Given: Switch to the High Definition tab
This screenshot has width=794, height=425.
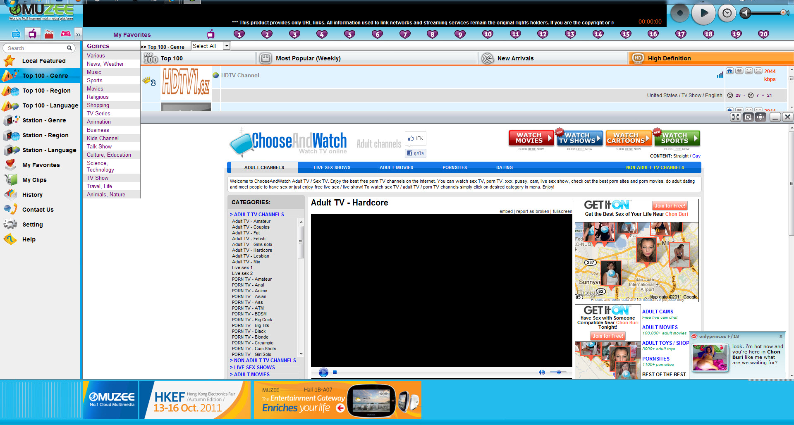Looking at the screenshot, I should click(710, 58).
